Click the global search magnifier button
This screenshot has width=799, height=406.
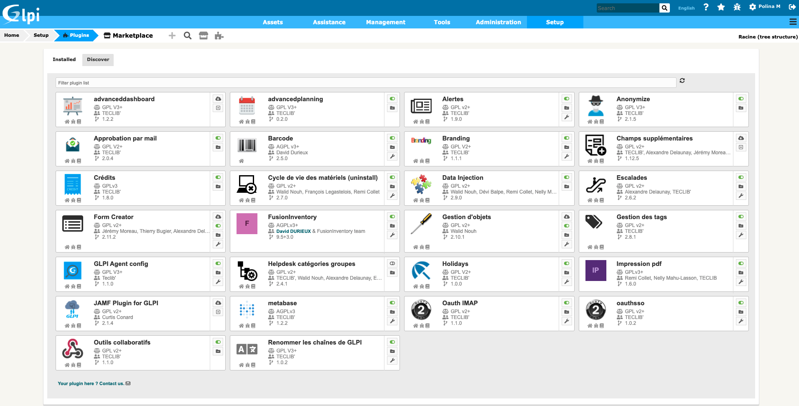click(664, 8)
